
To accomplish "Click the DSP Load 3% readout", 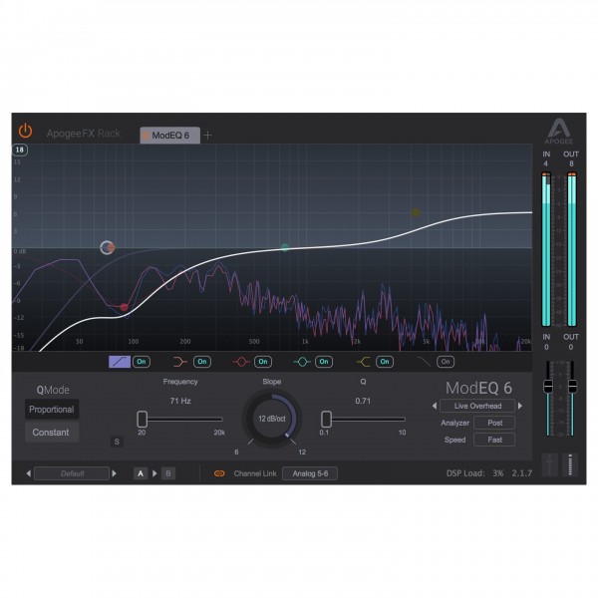I will pos(474,473).
